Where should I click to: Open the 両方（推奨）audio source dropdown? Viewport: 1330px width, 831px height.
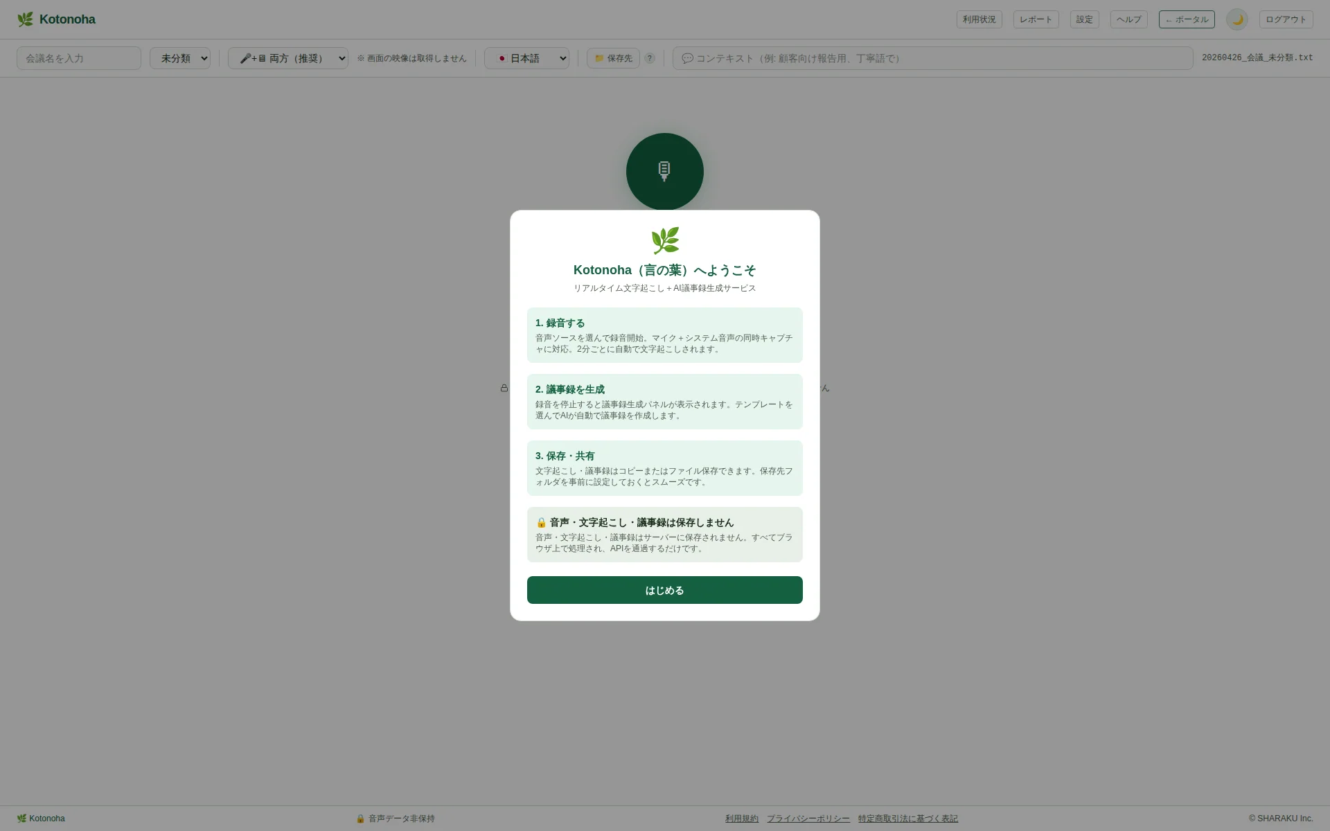pyautogui.click(x=288, y=58)
